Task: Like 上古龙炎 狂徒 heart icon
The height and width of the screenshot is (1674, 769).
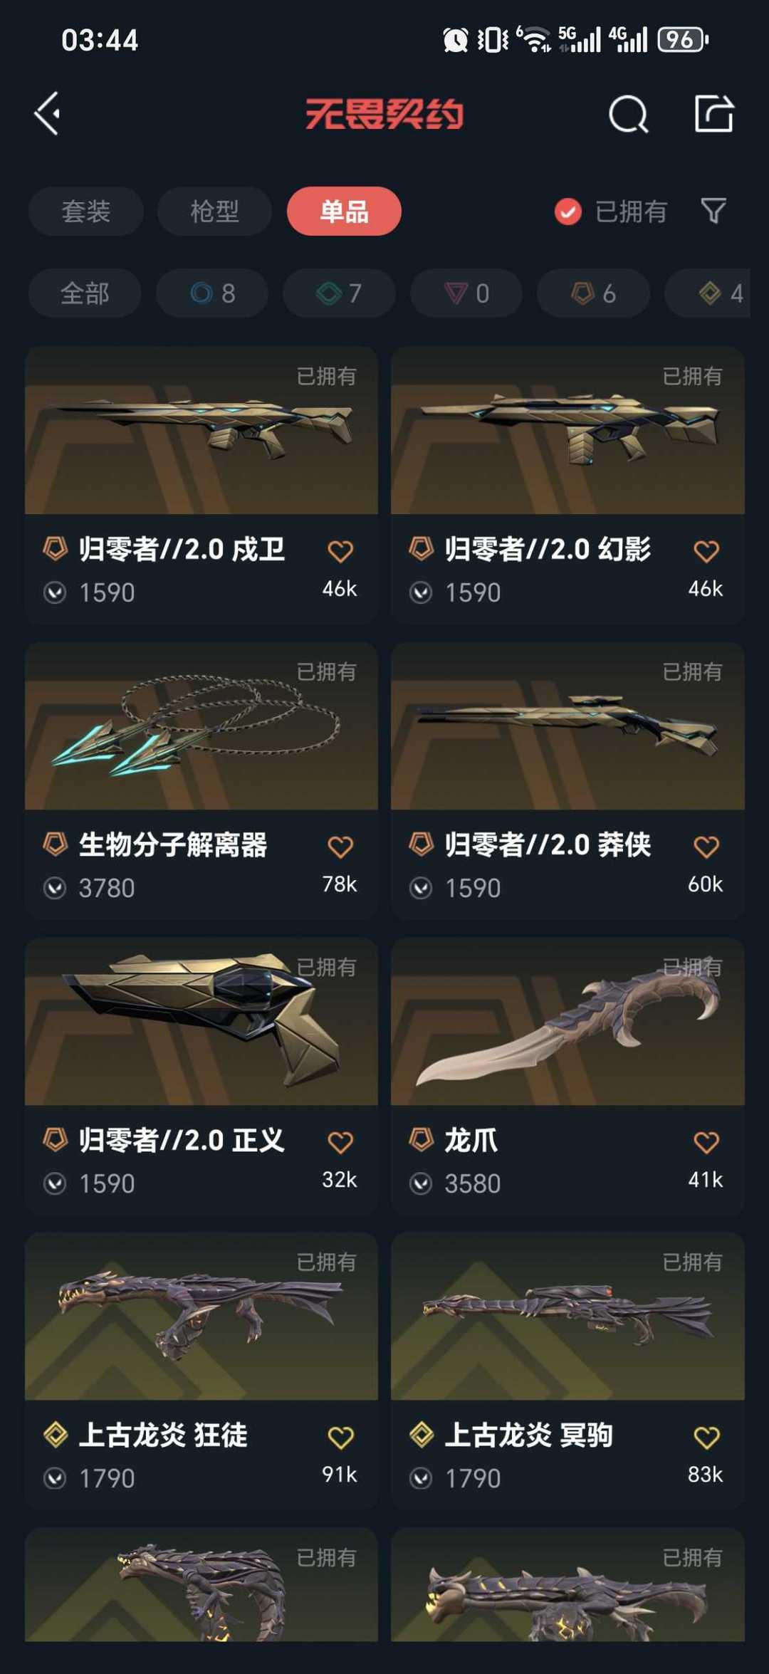Action: click(x=340, y=1437)
